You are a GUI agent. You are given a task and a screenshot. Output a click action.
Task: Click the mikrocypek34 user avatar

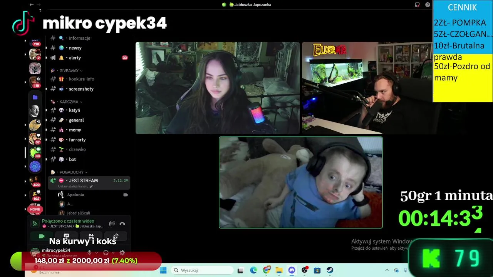35,252
